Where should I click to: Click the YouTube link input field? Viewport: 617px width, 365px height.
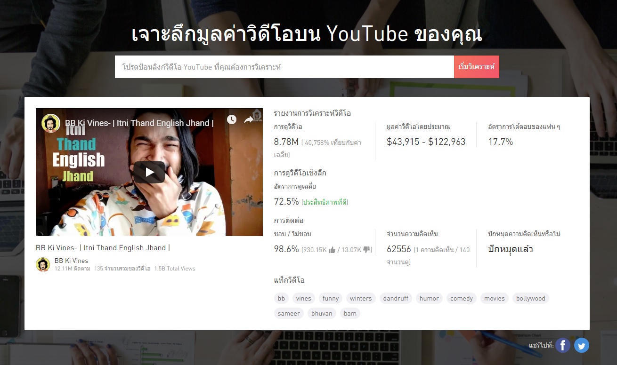tap(284, 67)
